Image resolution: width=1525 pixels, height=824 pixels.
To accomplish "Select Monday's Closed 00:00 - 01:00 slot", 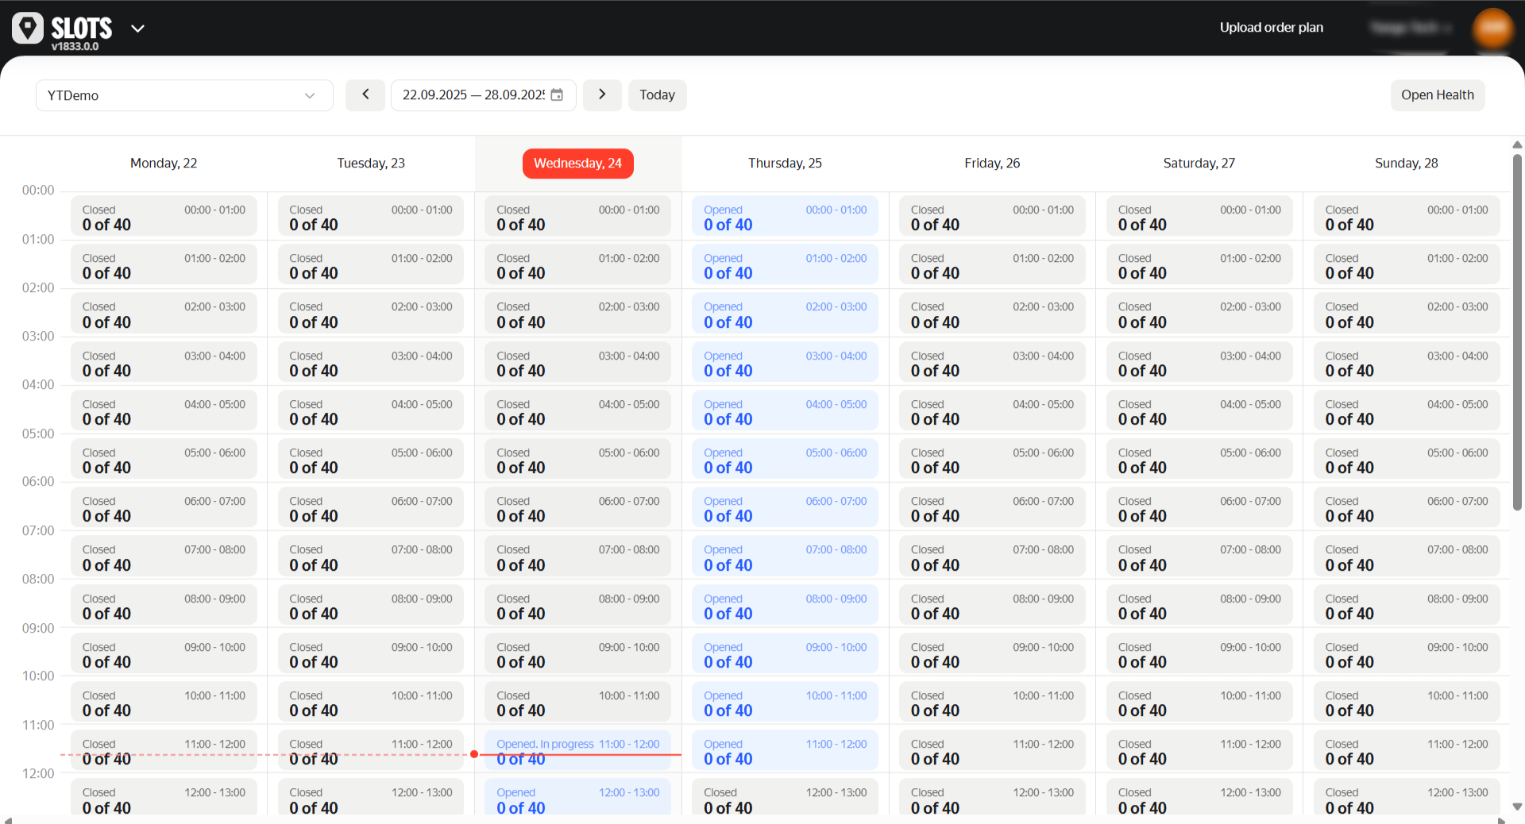I will 164,216.
